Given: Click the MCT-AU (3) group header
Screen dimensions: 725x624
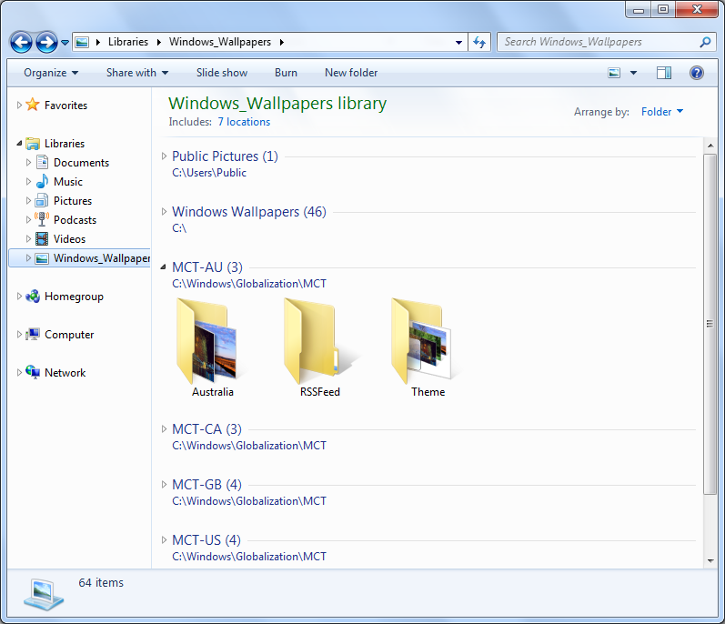Looking at the screenshot, I should pyautogui.click(x=207, y=267).
